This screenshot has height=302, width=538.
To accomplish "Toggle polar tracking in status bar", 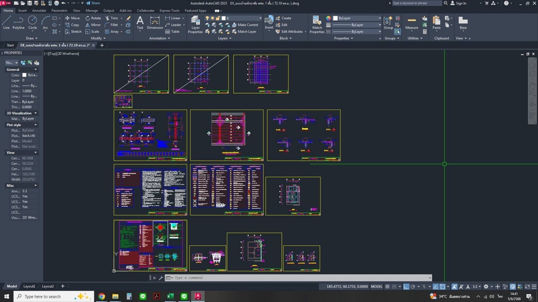I will click(x=413, y=286).
